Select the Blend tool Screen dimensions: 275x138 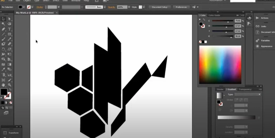tap(9, 70)
